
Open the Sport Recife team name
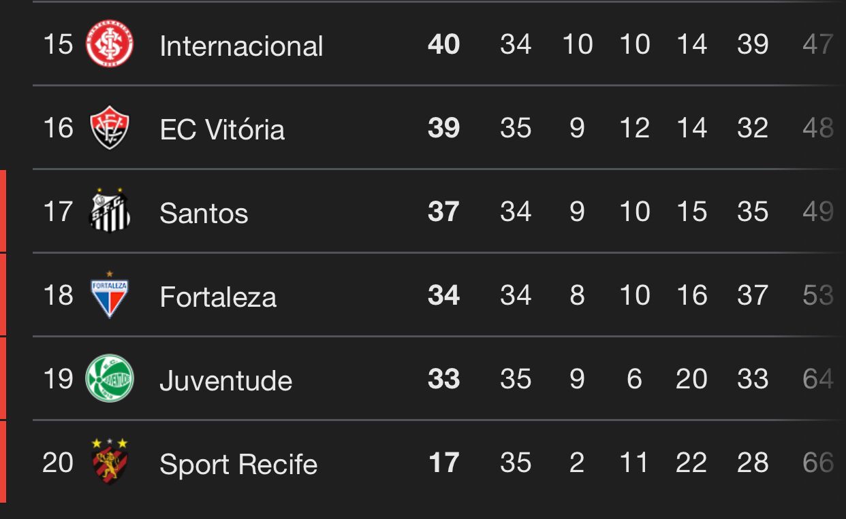click(x=238, y=464)
